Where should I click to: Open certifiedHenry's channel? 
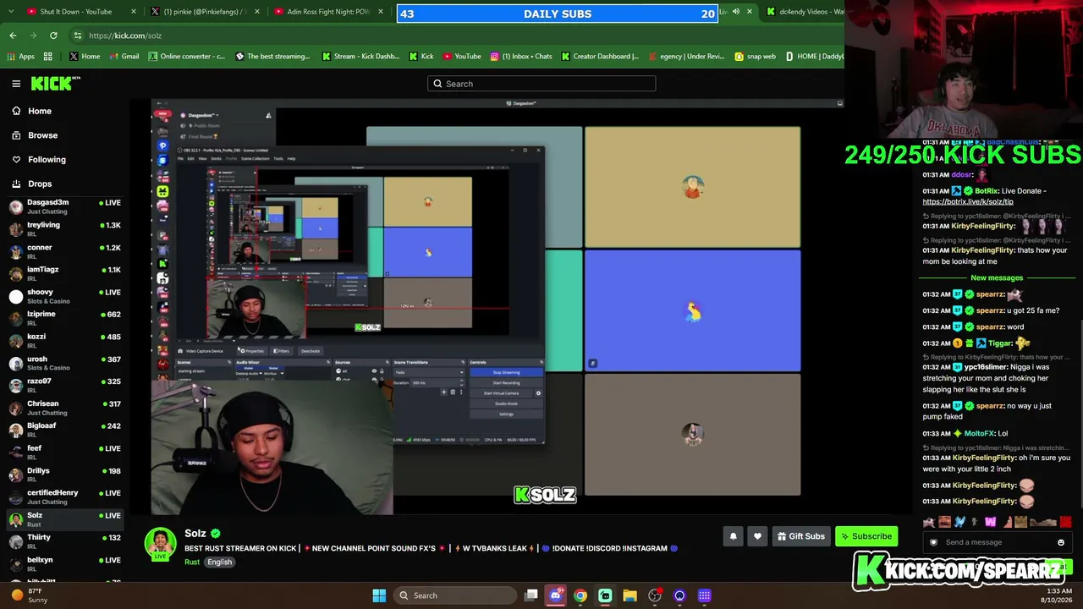tap(64, 497)
